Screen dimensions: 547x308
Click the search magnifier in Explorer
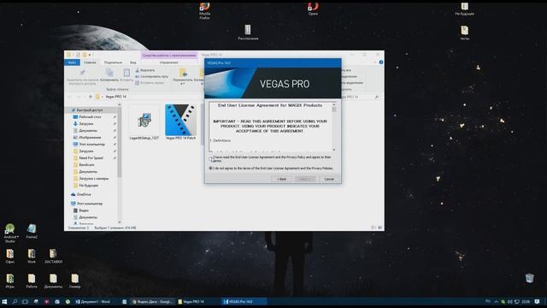tap(377, 97)
